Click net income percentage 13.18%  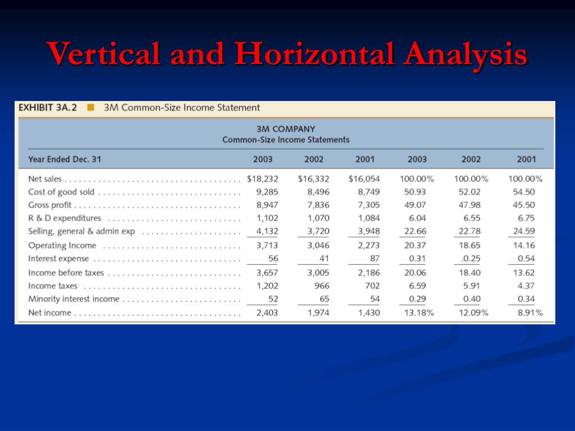click(x=419, y=313)
